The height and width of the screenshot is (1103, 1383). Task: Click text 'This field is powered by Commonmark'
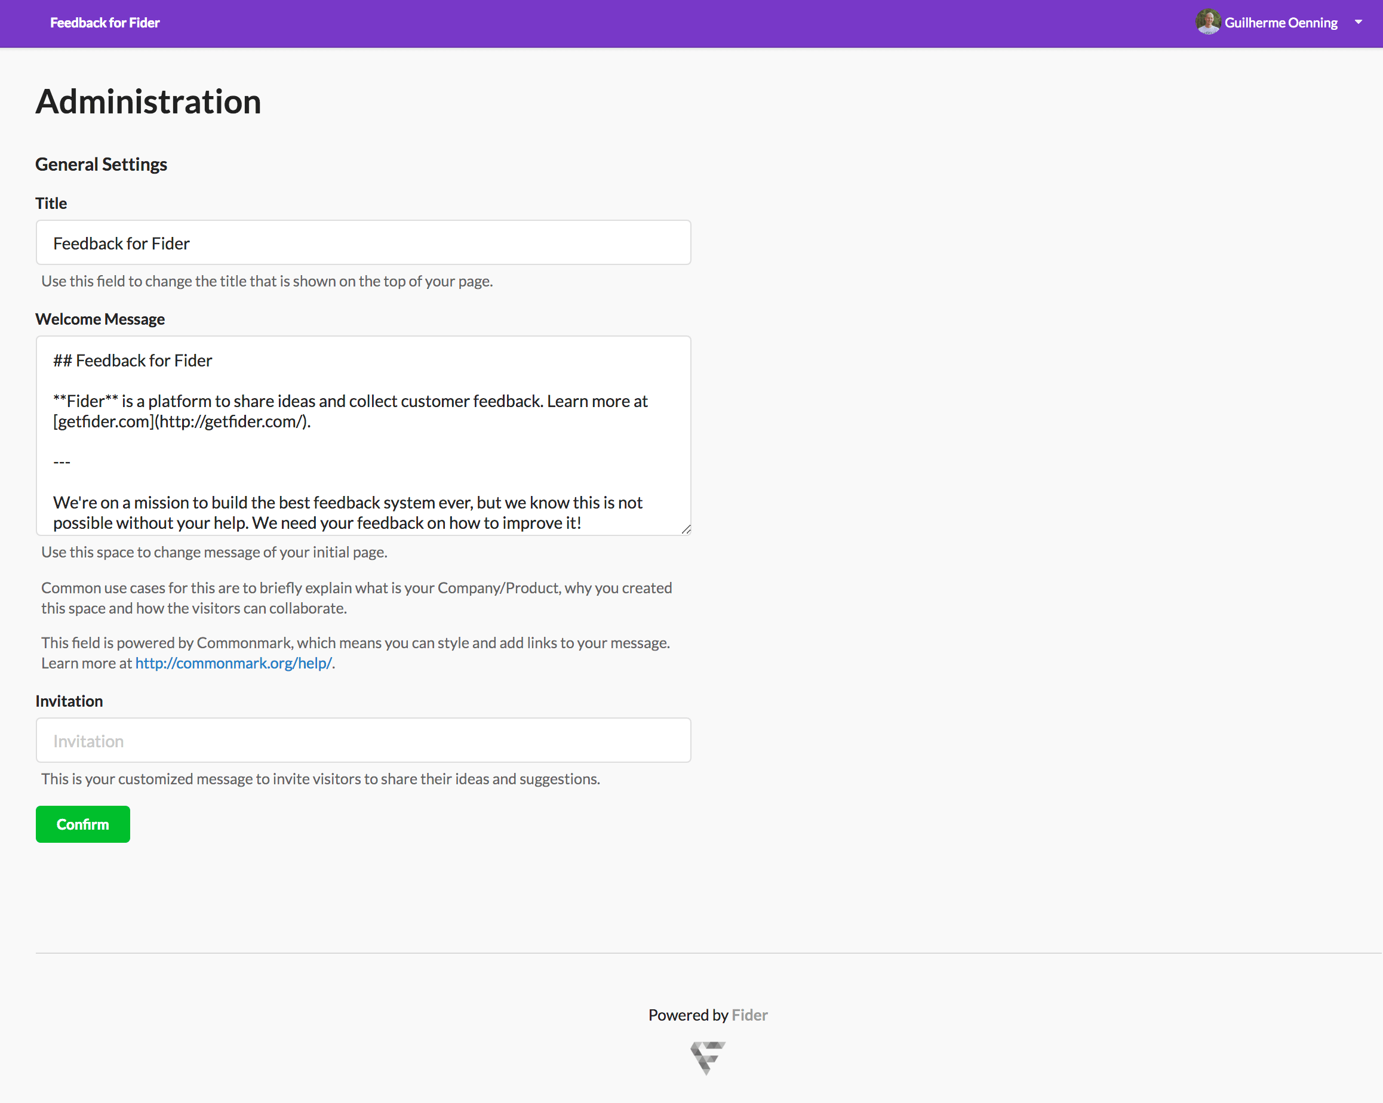(x=355, y=653)
